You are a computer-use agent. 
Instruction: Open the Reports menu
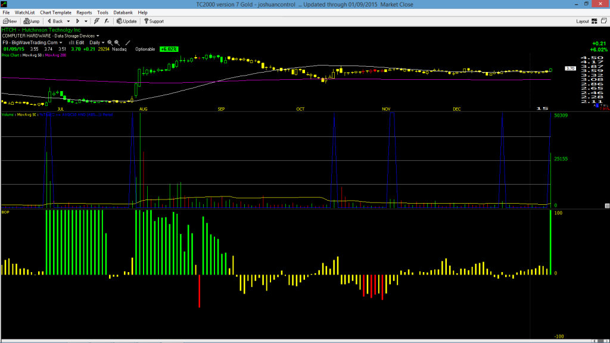tap(84, 13)
